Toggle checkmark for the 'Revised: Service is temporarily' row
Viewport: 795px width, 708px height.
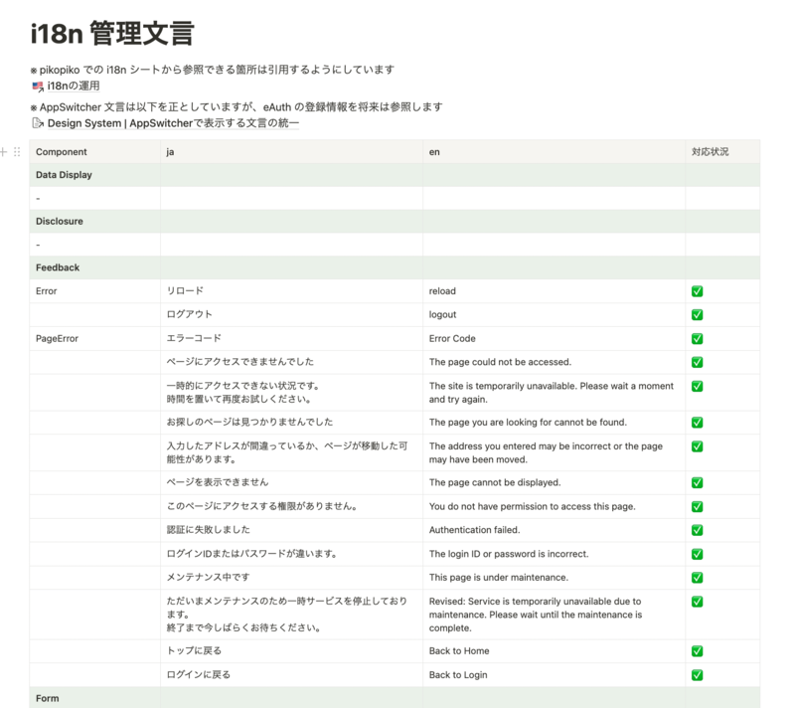tap(698, 602)
